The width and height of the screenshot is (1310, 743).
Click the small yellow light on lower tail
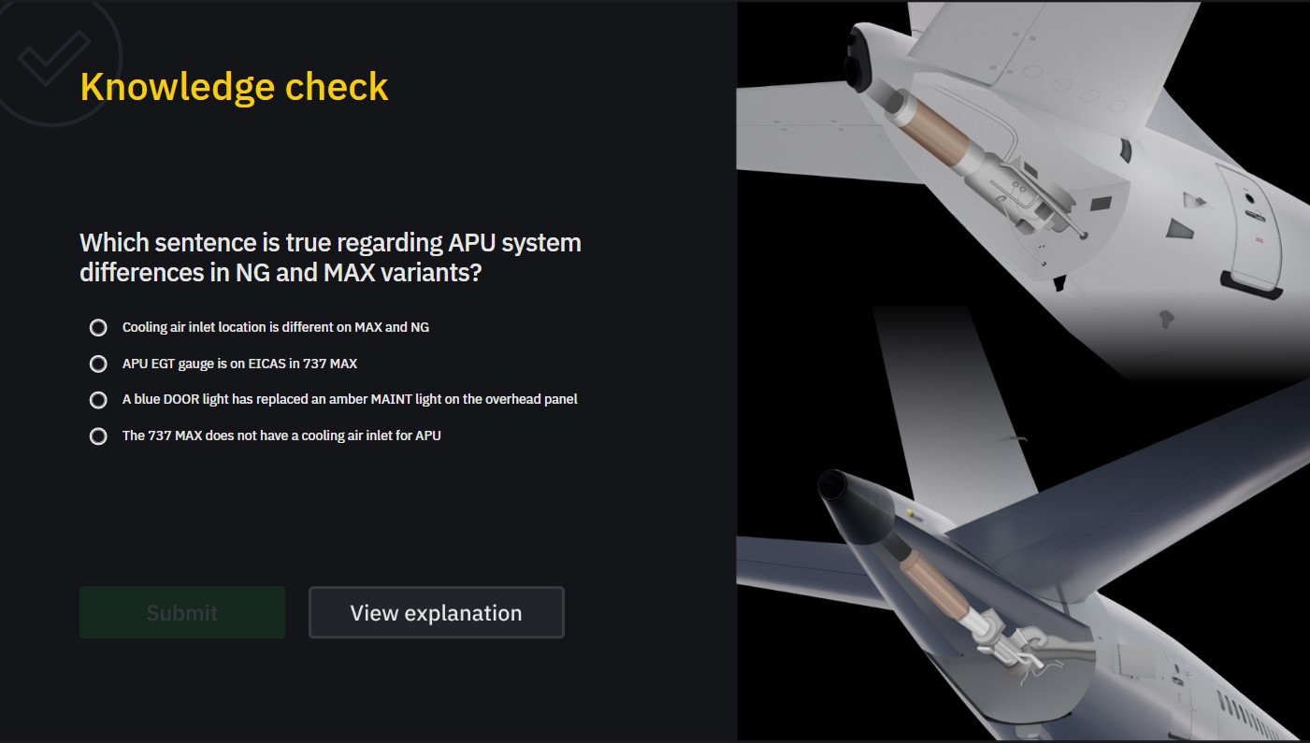[911, 514]
